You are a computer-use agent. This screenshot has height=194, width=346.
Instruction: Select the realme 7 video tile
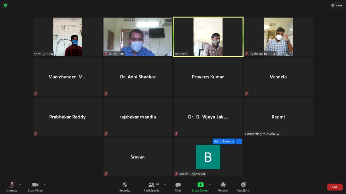[x=208, y=37]
